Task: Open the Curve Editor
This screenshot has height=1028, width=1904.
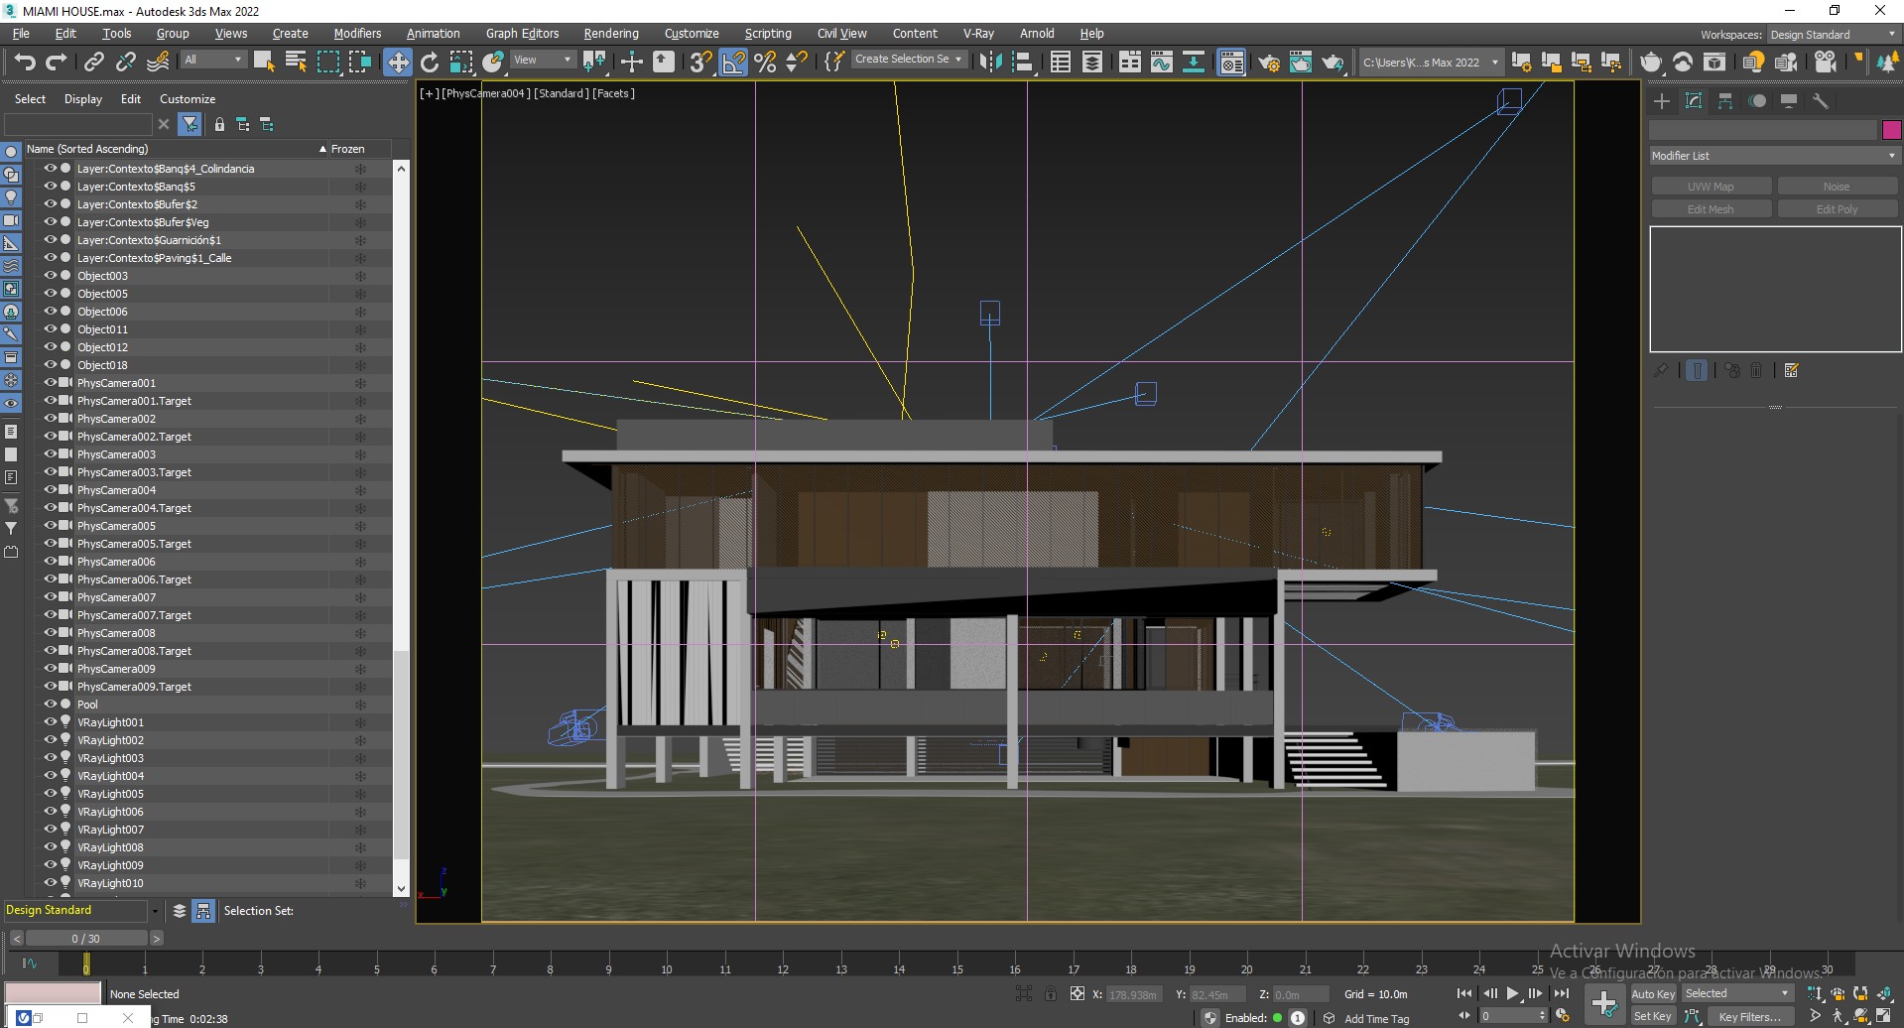Action: coord(1162,63)
